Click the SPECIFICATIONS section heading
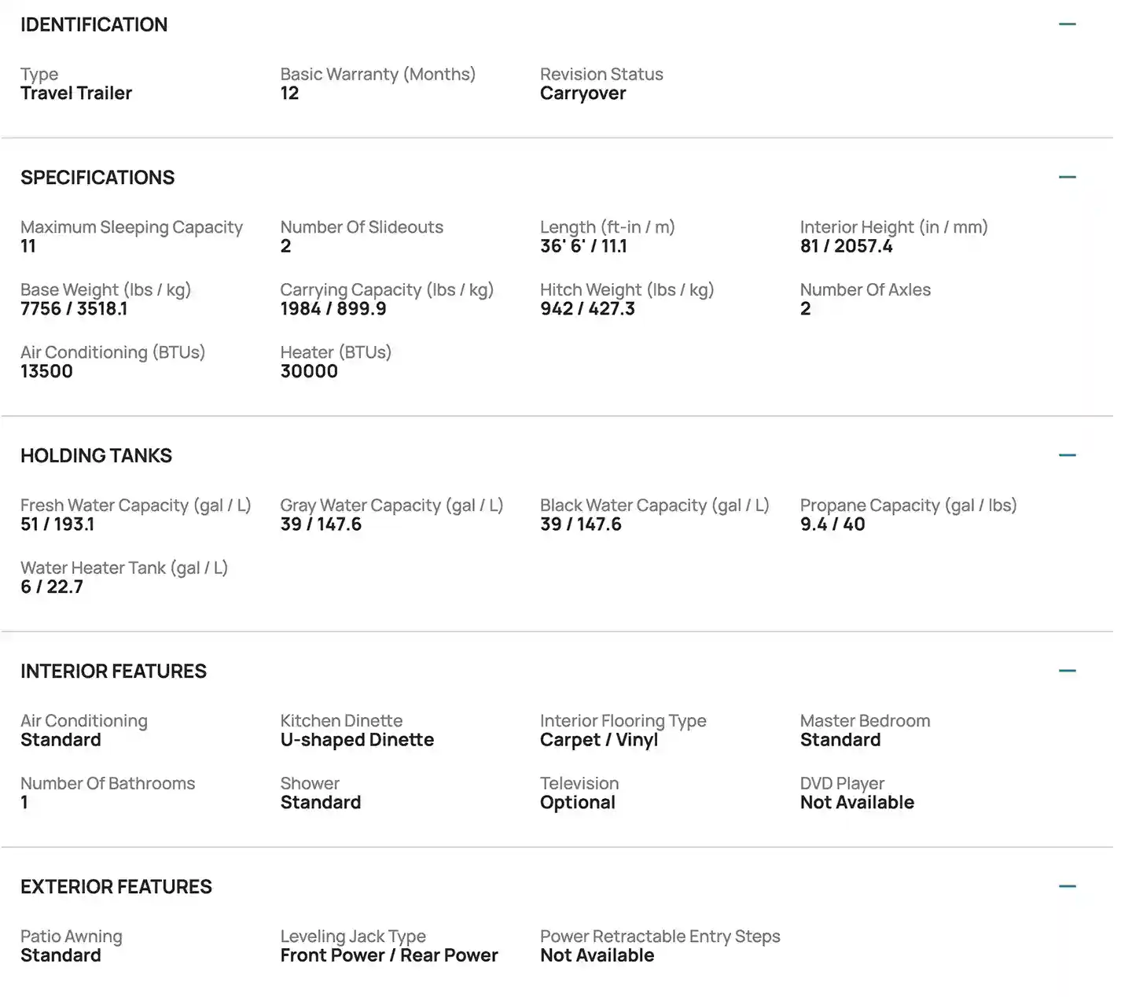Image resolution: width=1132 pixels, height=997 pixels. click(x=97, y=178)
